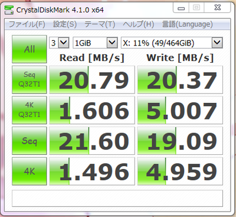Open the ファイル(F) menu
Image resolution: width=236 pixels, height=217 pixels.
coord(27,24)
